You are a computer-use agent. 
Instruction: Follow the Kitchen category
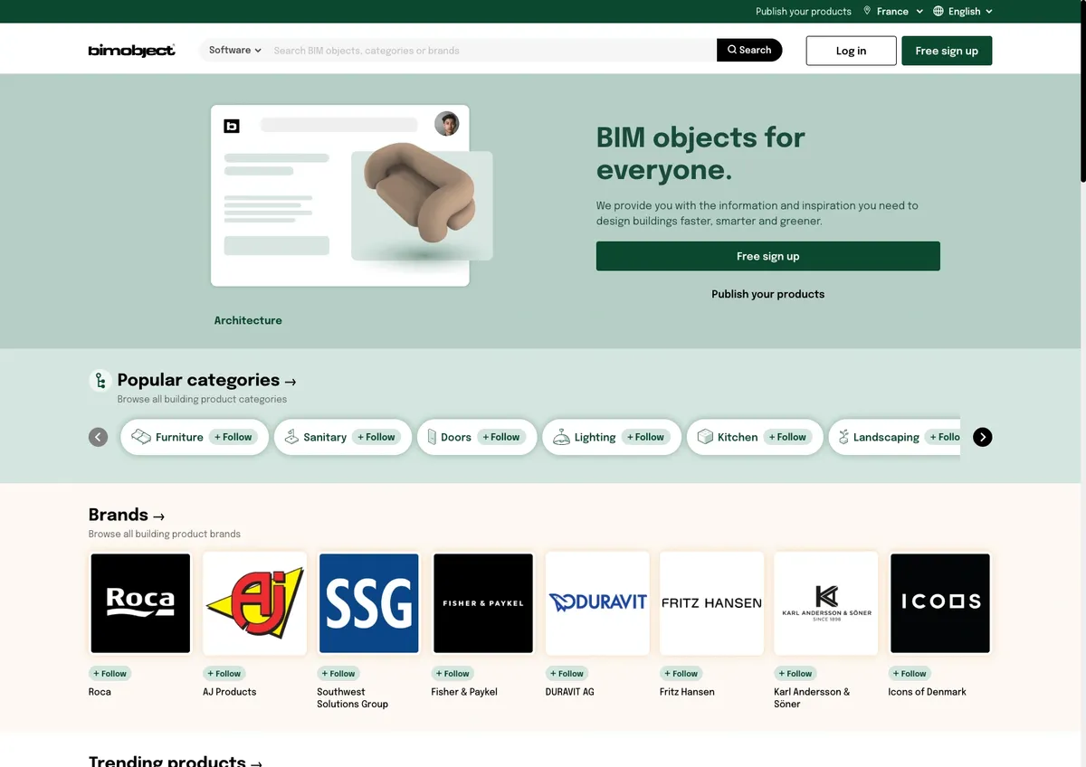pyautogui.click(x=788, y=437)
